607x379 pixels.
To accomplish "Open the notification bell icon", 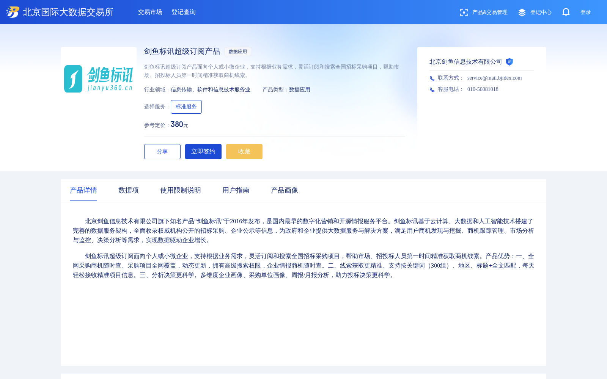I will [566, 12].
